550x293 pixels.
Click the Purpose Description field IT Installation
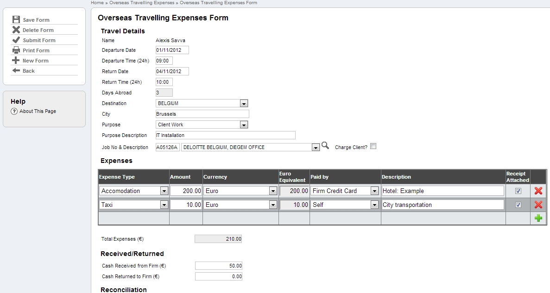(x=226, y=135)
